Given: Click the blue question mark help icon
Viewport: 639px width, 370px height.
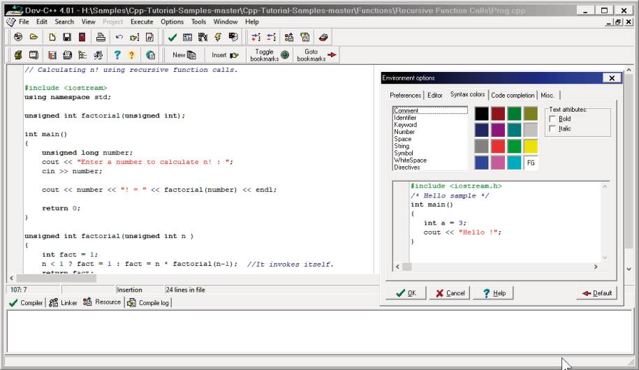Looking at the screenshot, I should pos(117,55).
